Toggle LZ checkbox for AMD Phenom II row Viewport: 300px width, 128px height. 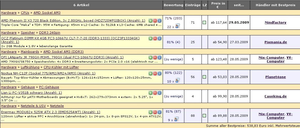(204, 22)
